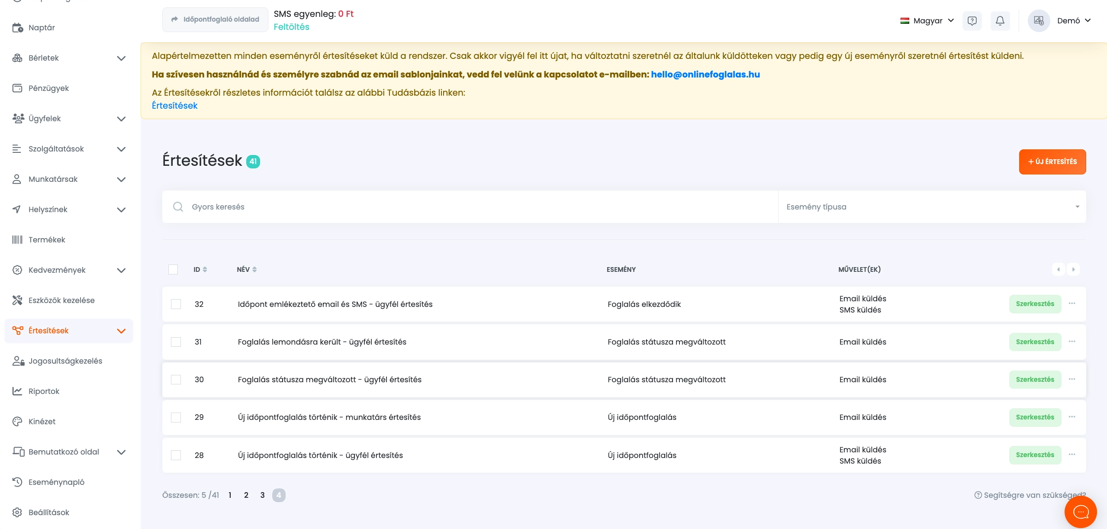
Task: Click the Kinézet palette icon
Action: click(x=17, y=422)
